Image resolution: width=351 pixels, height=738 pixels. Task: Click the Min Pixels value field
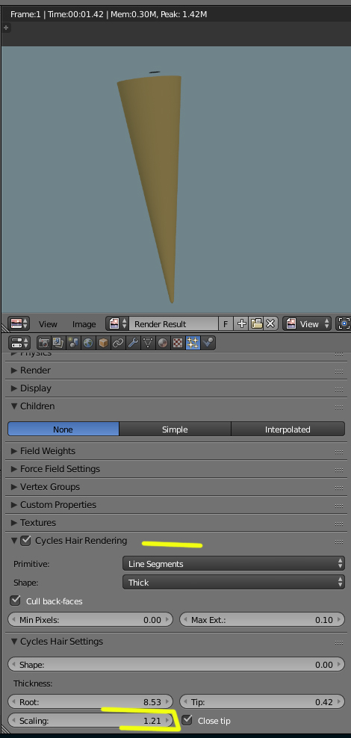point(90,620)
